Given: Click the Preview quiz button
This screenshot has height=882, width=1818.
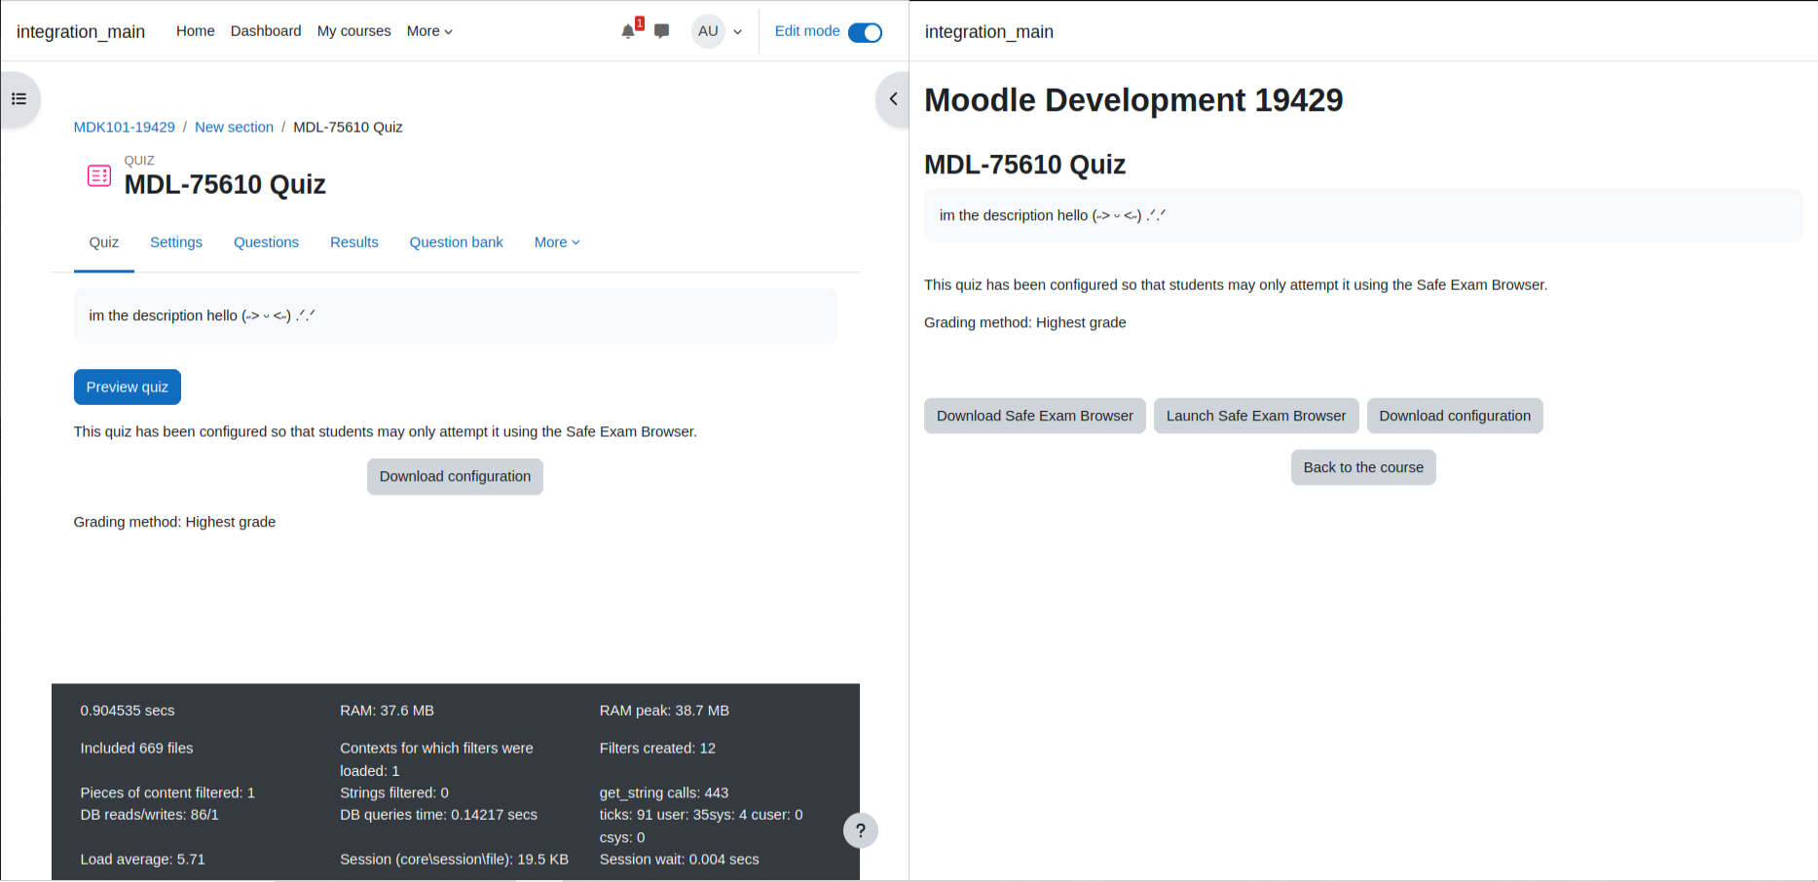Looking at the screenshot, I should tap(128, 386).
